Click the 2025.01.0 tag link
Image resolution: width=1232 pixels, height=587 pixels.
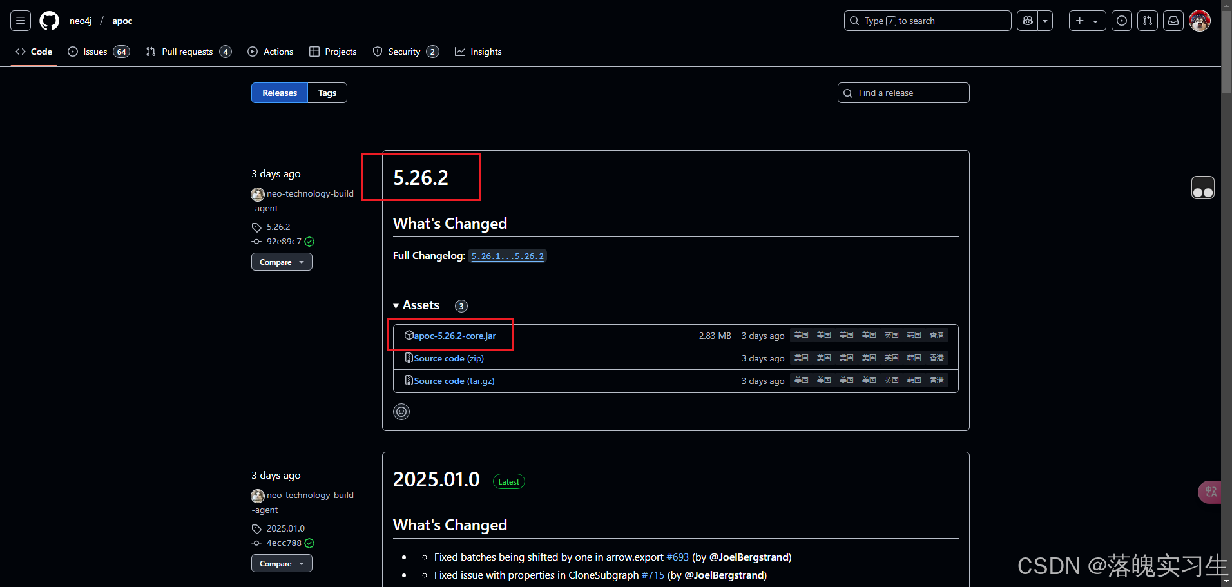285,528
